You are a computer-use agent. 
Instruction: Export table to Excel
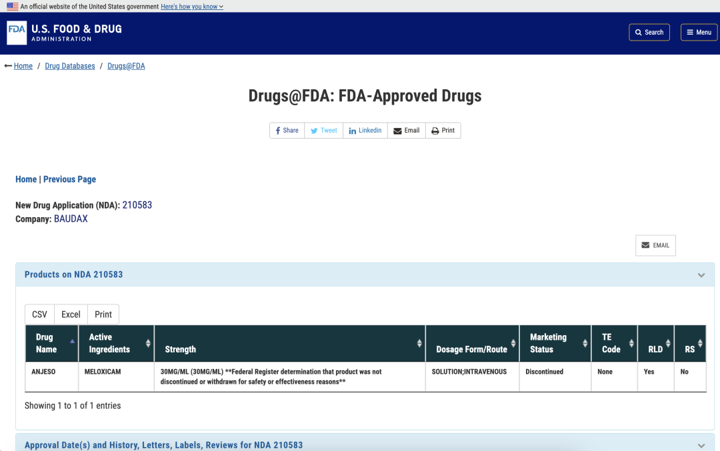(71, 314)
